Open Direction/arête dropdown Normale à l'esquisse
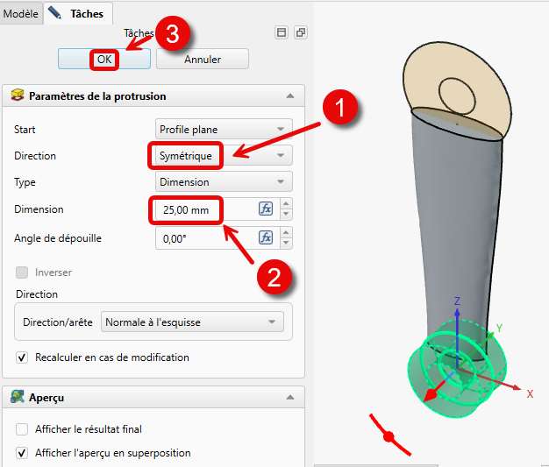549x467 pixels. pos(192,322)
